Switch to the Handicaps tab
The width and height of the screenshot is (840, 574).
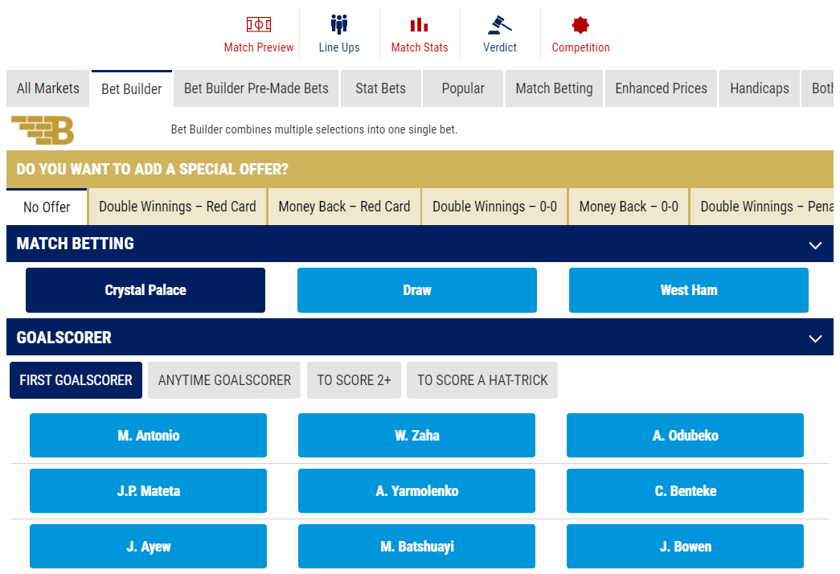[x=759, y=88]
